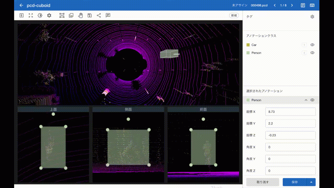Click the 保存 save button
Viewport: 334px width, 188px height.
(x=295, y=182)
